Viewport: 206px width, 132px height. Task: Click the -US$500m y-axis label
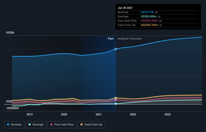tap(13, 108)
